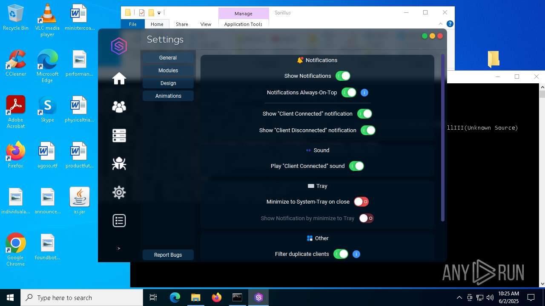Open Google Chrome desktop icon
Viewport: 545px width, 306px height.
pyautogui.click(x=16, y=250)
